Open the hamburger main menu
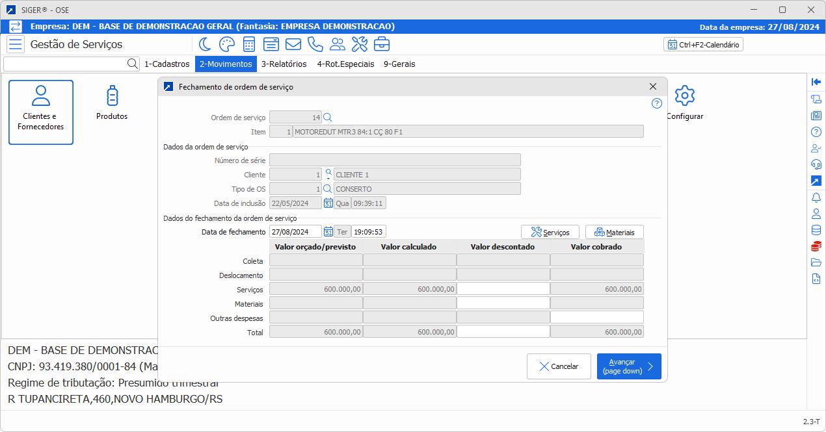 (16, 44)
